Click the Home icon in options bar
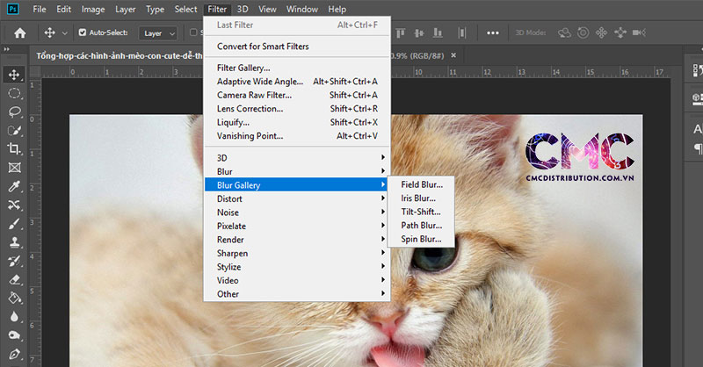This screenshot has height=367, width=703. [19, 32]
